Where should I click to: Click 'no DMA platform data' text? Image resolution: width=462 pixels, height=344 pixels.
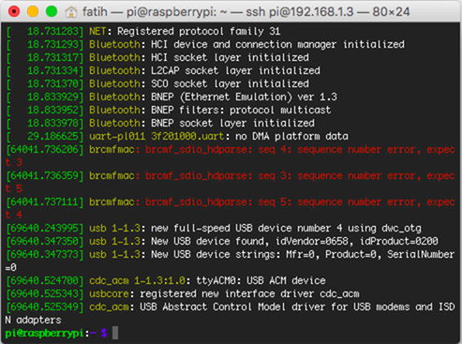pyautogui.click(x=291, y=136)
